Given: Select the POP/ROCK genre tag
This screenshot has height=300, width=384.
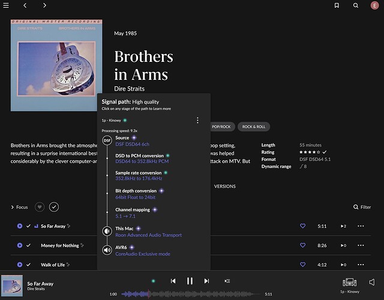Looking at the screenshot, I should click(221, 127).
